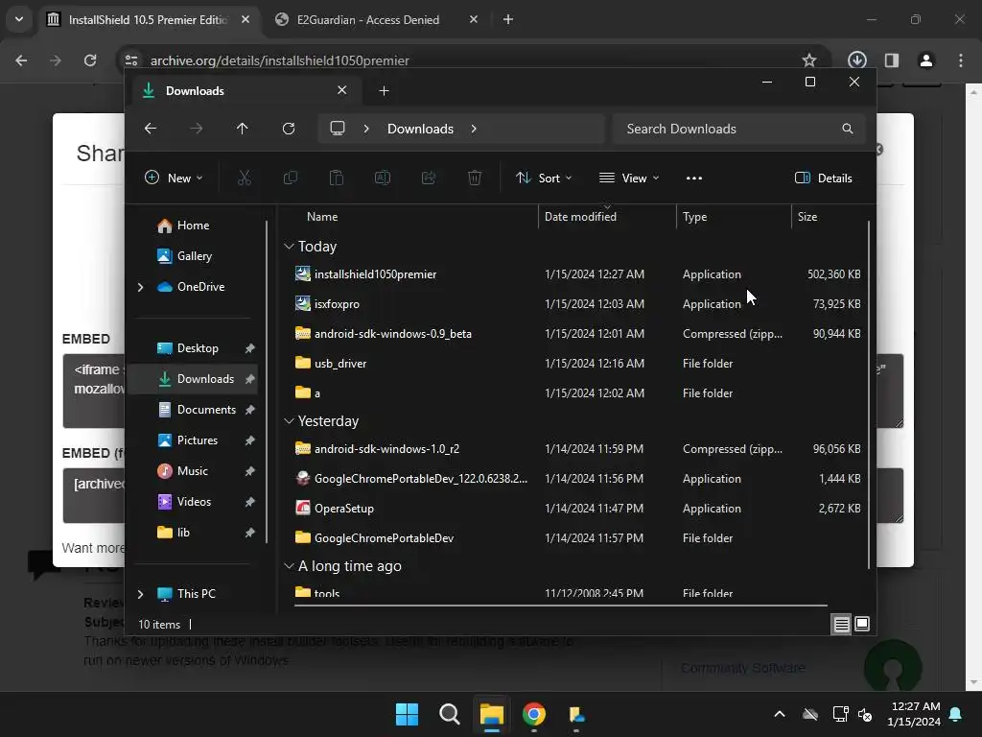
Task: Open the See more (three dots) menu
Action: 694,178
